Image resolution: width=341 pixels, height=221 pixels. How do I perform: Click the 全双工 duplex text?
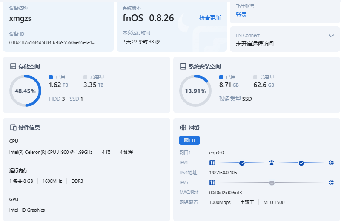247,202
